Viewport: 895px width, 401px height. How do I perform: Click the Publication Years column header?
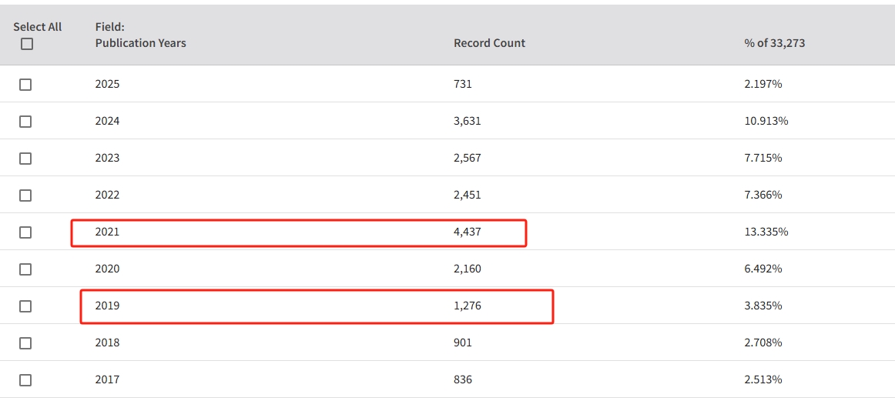(140, 43)
